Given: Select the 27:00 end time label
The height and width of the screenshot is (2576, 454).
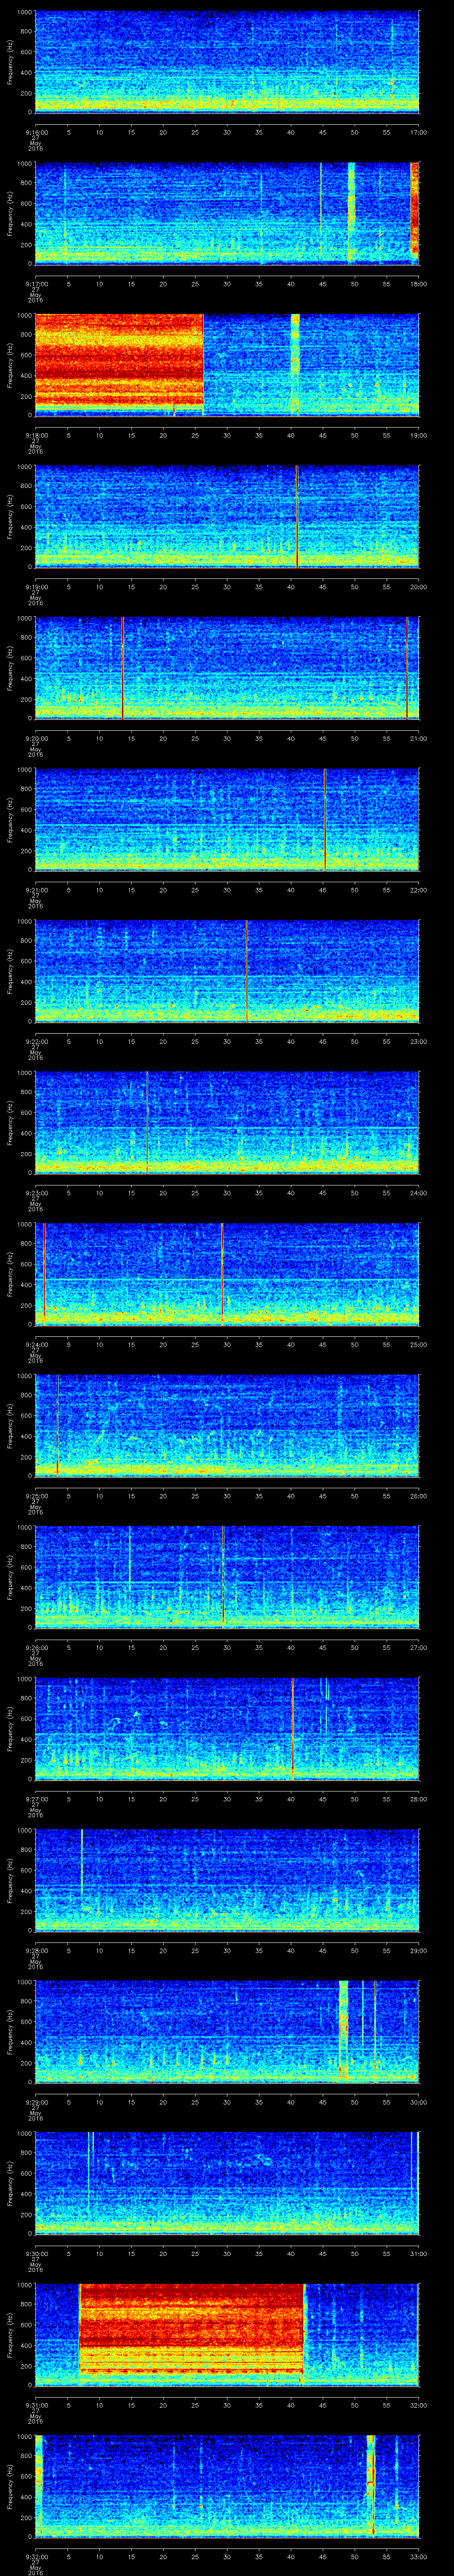Looking at the screenshot, I should [419, 1647].
